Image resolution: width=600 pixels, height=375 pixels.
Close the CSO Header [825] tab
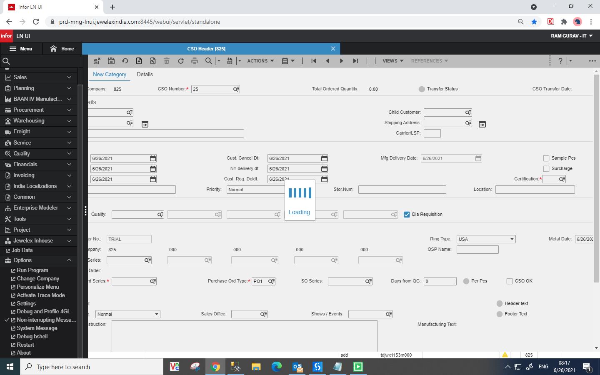point(333,49)
